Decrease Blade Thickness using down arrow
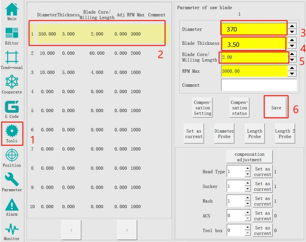 (x=292, y=46)
